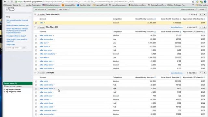Click help icon beside Global Monthly Searches in Outlet

[x=155, y=77]
